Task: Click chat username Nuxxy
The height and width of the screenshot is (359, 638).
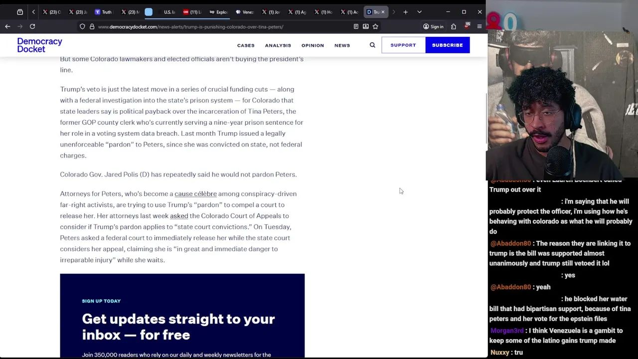Action: click(499, 353)
